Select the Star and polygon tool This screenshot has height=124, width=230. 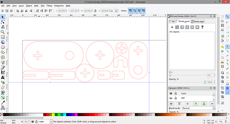pyautogui.click(x=3, y=52)
